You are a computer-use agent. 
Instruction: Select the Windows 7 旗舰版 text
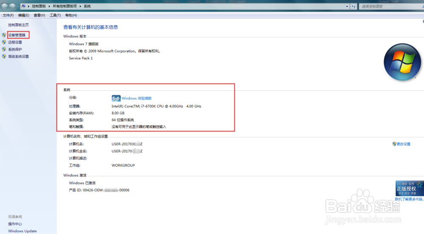[84, 44]
